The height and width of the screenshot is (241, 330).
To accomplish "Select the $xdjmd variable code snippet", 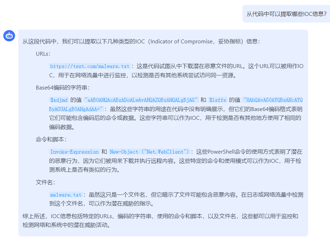I will point(59,100).
